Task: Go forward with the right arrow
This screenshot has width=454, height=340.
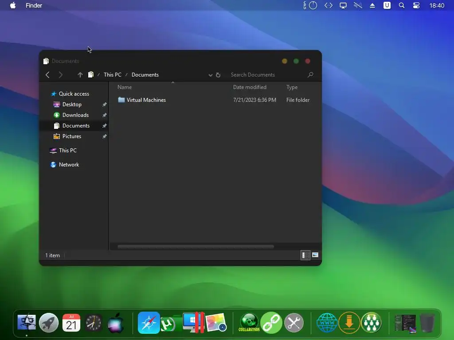Action: tap(60, 75)
